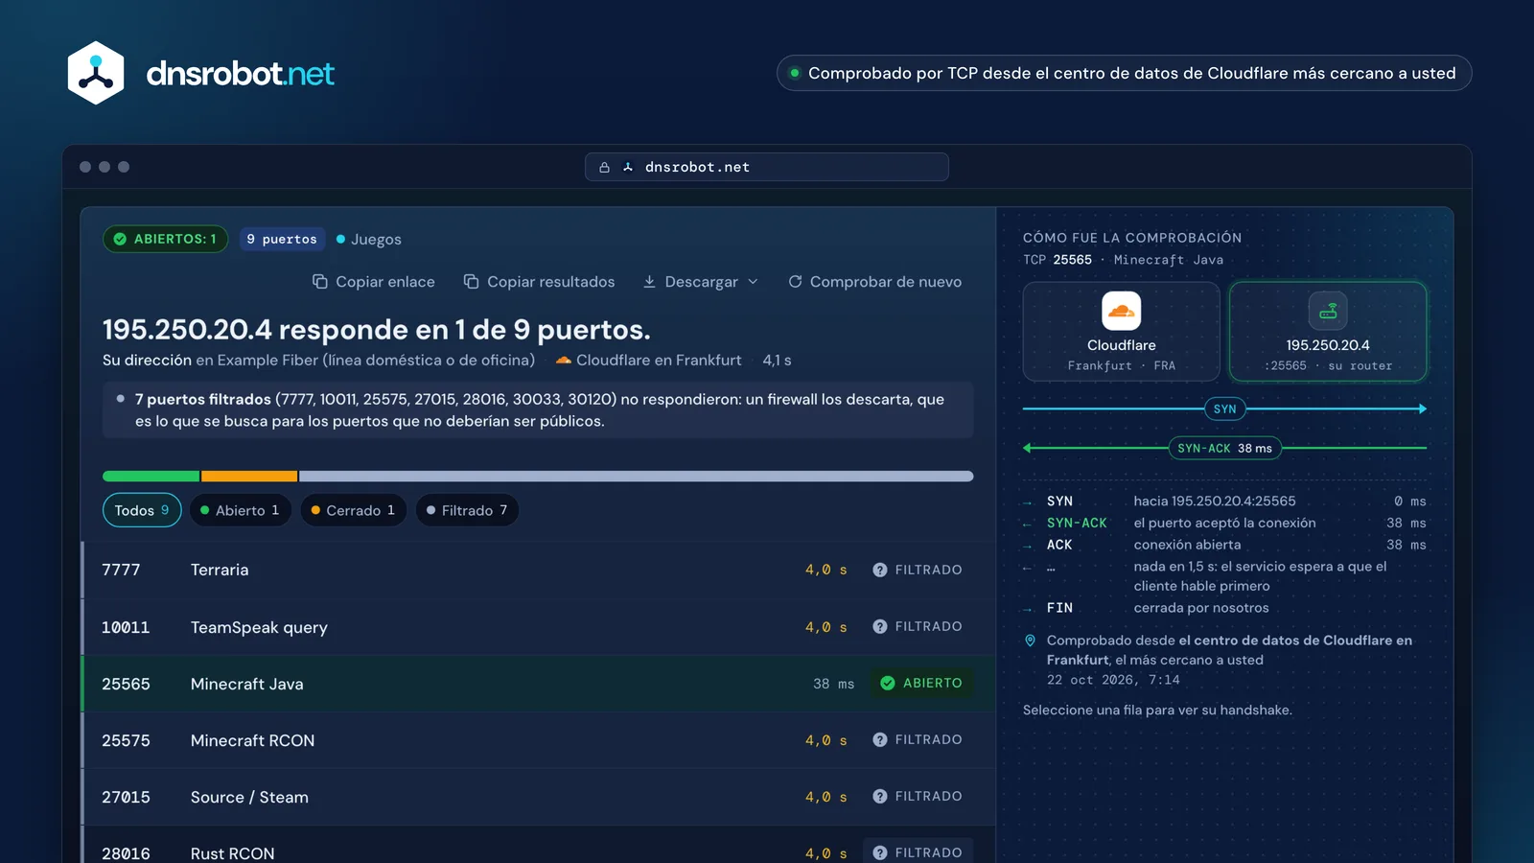This screenshot has height=863, width=1534.
Task: Click the check icon in ABIERTOS: 1 badge
Action: point(120,239)
